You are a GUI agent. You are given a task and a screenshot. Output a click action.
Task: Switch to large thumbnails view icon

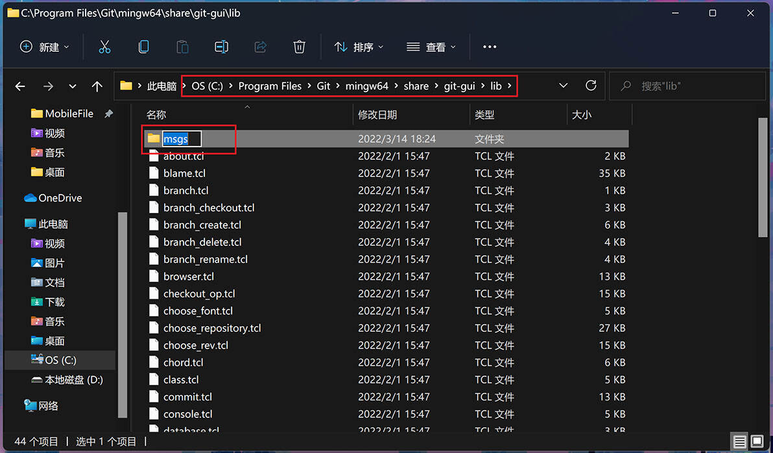click(x=757, y=442)
